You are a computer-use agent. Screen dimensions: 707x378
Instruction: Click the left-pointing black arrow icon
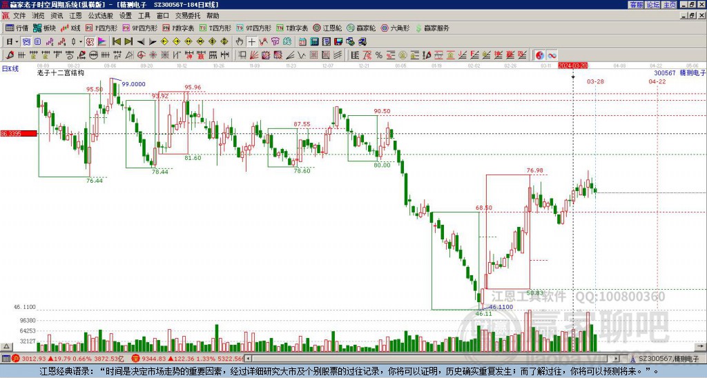[141, 42]
